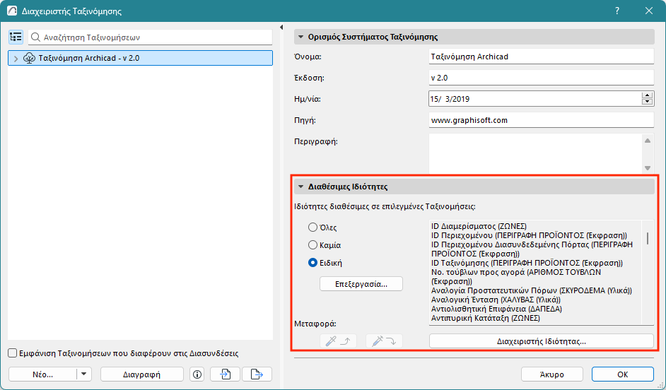666x390 pixels.
Task: Click the Archicad logo in title bar
Action: (x=12, y=11)
